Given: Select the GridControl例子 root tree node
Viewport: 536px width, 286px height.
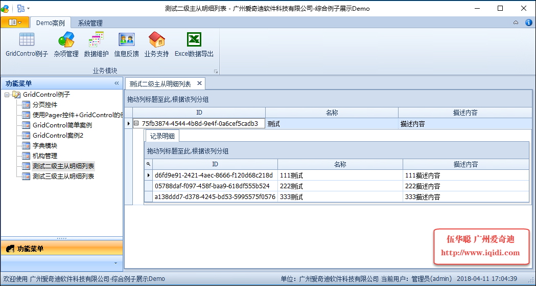Looking at the screenshot, I should pos(46,95).
